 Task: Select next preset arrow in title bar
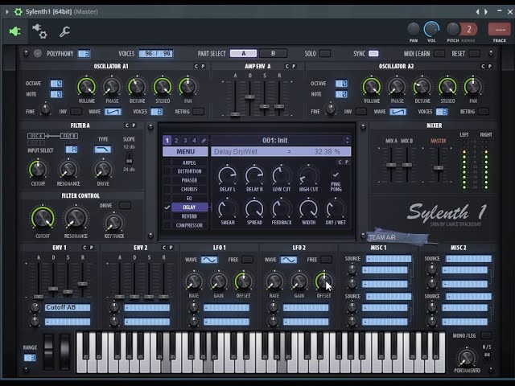coord(486,12)
